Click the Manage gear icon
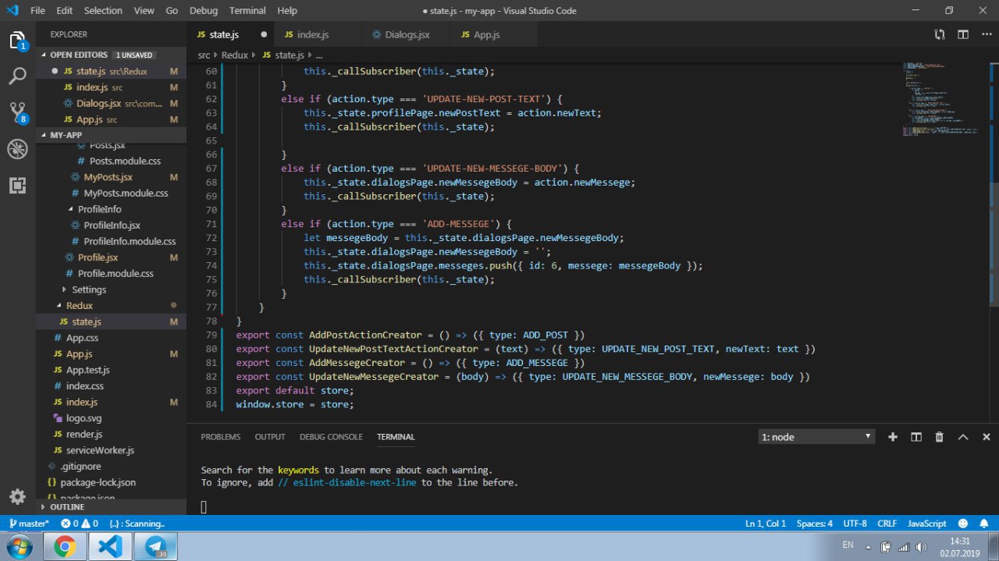This screenshot has height=561, width=999. pos(17,497)
